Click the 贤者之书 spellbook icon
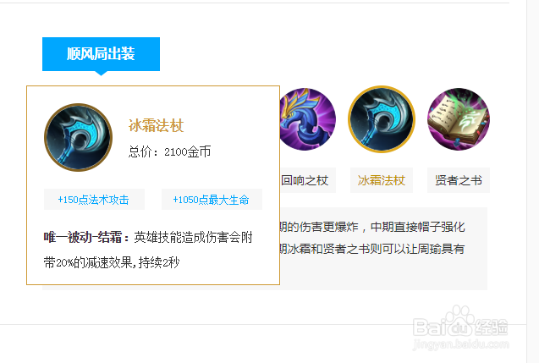Viewport: 539px width, 363px height. [x=459, y=119]
